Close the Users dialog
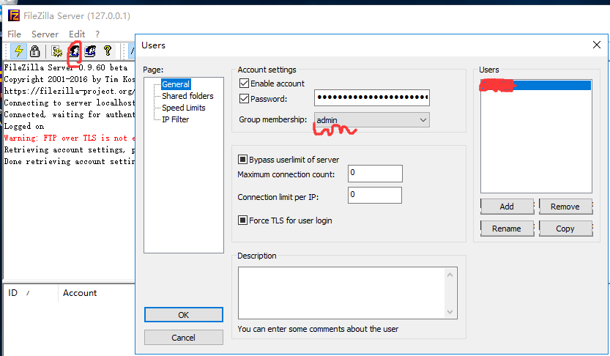 click(x=596, y=45)
